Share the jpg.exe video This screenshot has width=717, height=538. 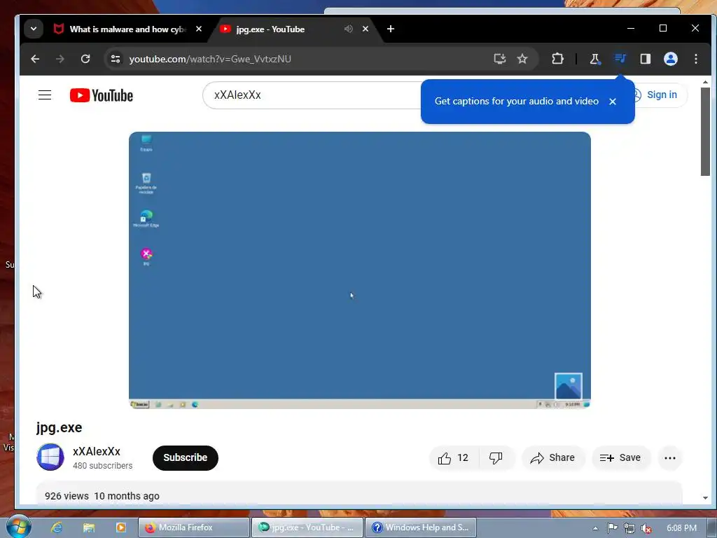click(553, 458)
